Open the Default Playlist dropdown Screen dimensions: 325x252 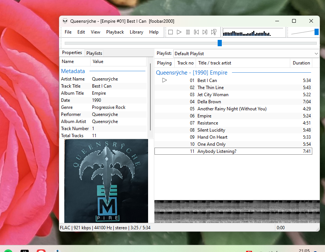(x=245, y=54)
